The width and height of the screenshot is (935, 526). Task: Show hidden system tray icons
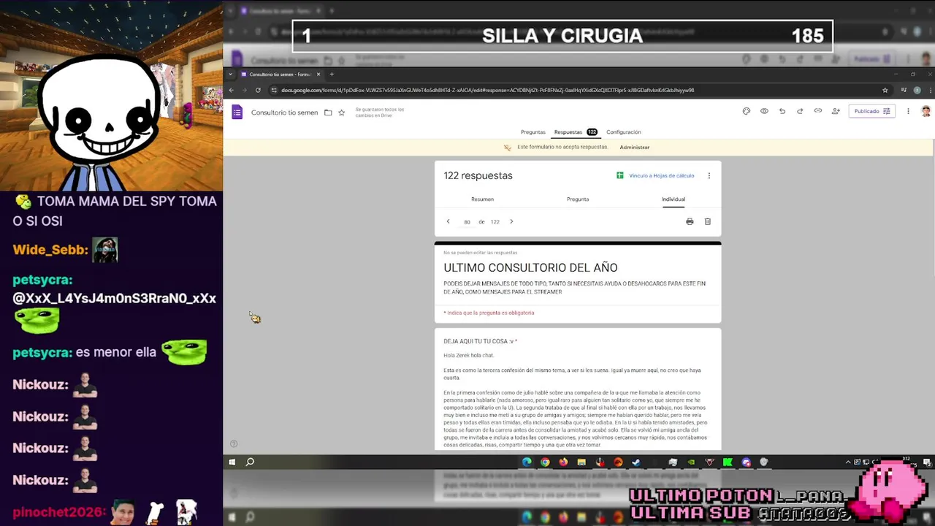click(848, 462)
